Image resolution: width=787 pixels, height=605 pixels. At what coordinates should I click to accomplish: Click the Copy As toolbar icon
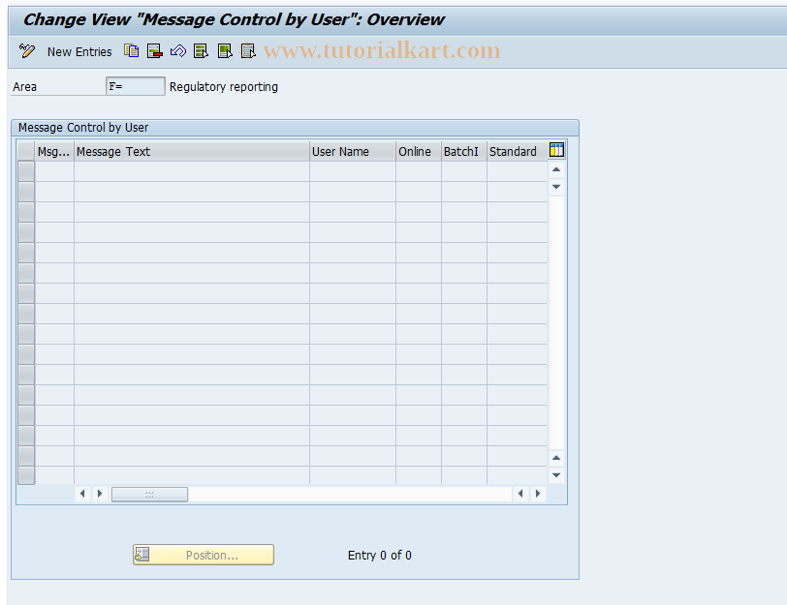tap(132, 51)
